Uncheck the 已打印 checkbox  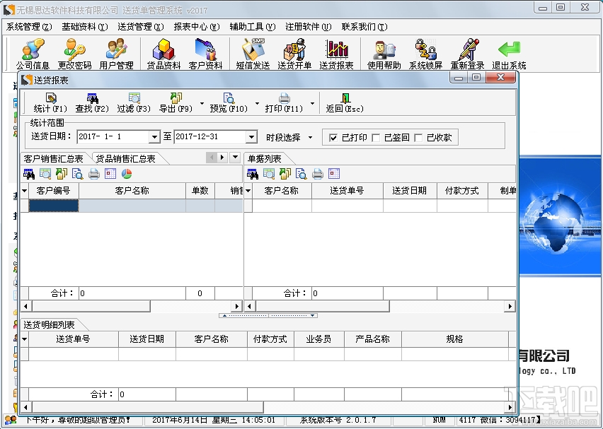[x=333, y=138]
